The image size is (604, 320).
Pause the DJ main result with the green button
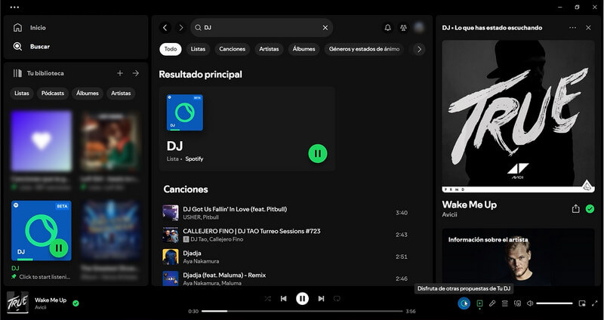(x=318, y=154)
